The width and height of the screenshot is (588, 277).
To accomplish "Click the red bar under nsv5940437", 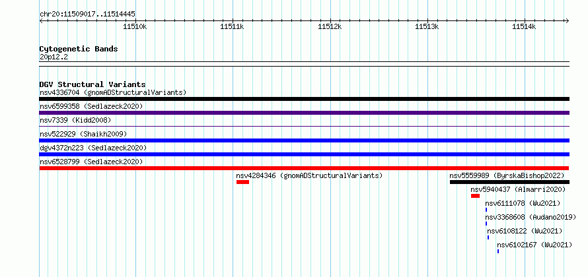I will (x=475, y=196).
